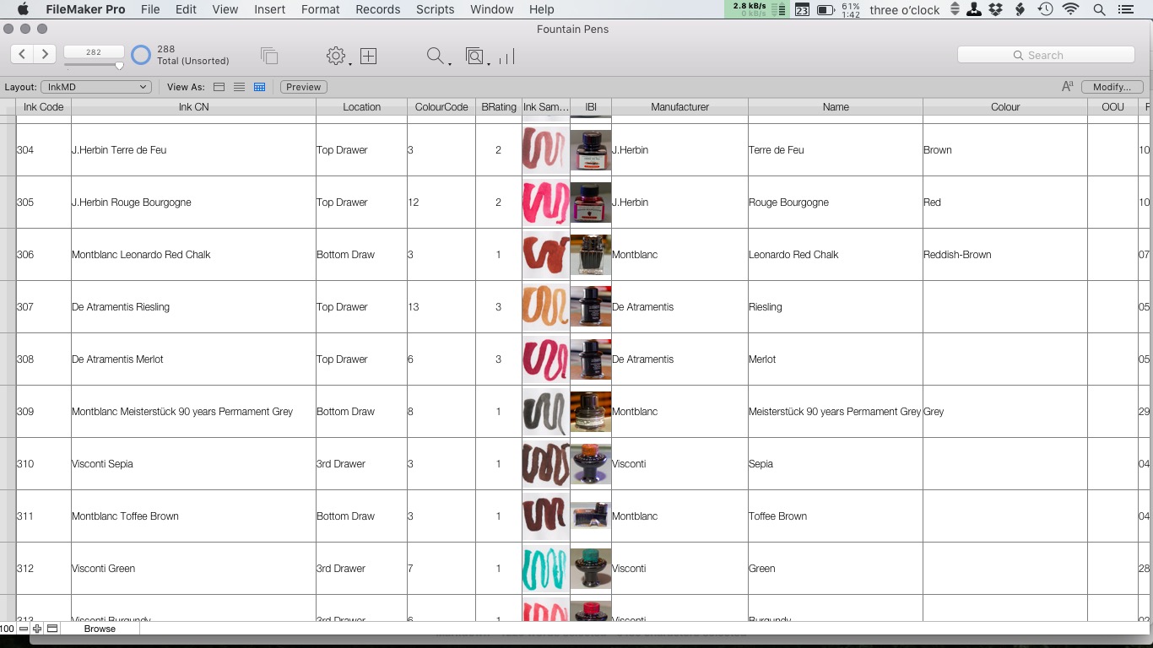The width and height of the screenshot is (1153, 648).
Task: Open Notification Center icon
Action: coord(1126,9)
